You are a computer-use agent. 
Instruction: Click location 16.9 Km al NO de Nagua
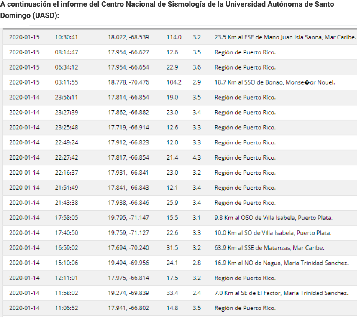point(248,263)
